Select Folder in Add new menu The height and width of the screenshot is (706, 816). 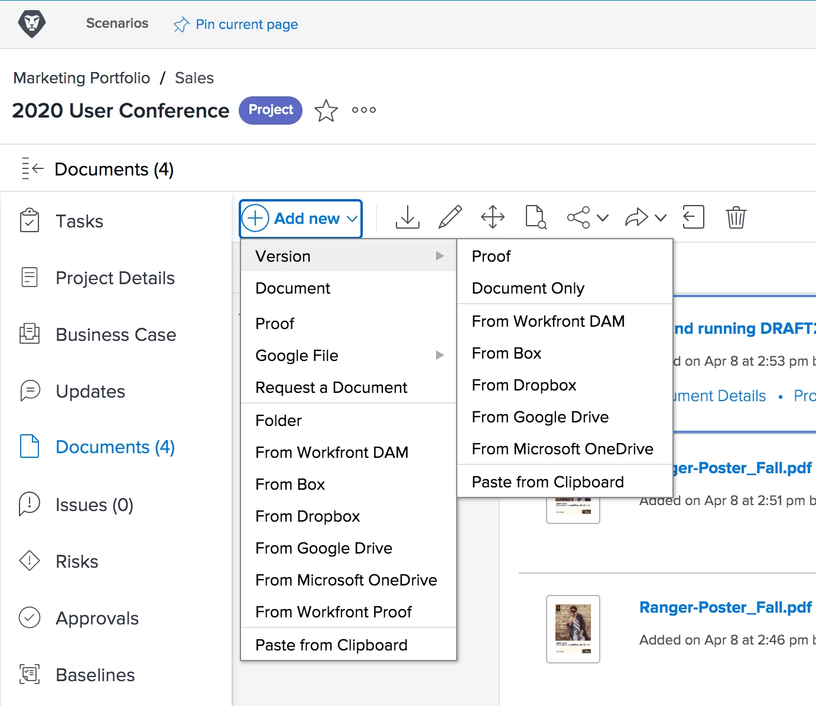(x=349, y=421)
